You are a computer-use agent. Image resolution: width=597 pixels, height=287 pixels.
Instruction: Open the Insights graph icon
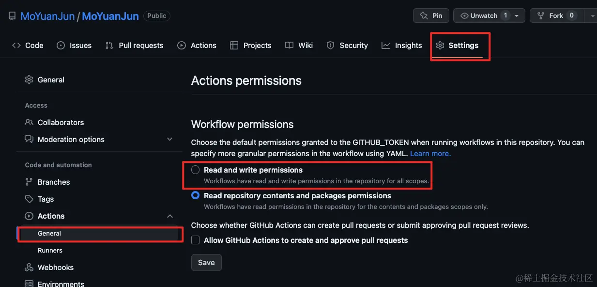(386, 46)
